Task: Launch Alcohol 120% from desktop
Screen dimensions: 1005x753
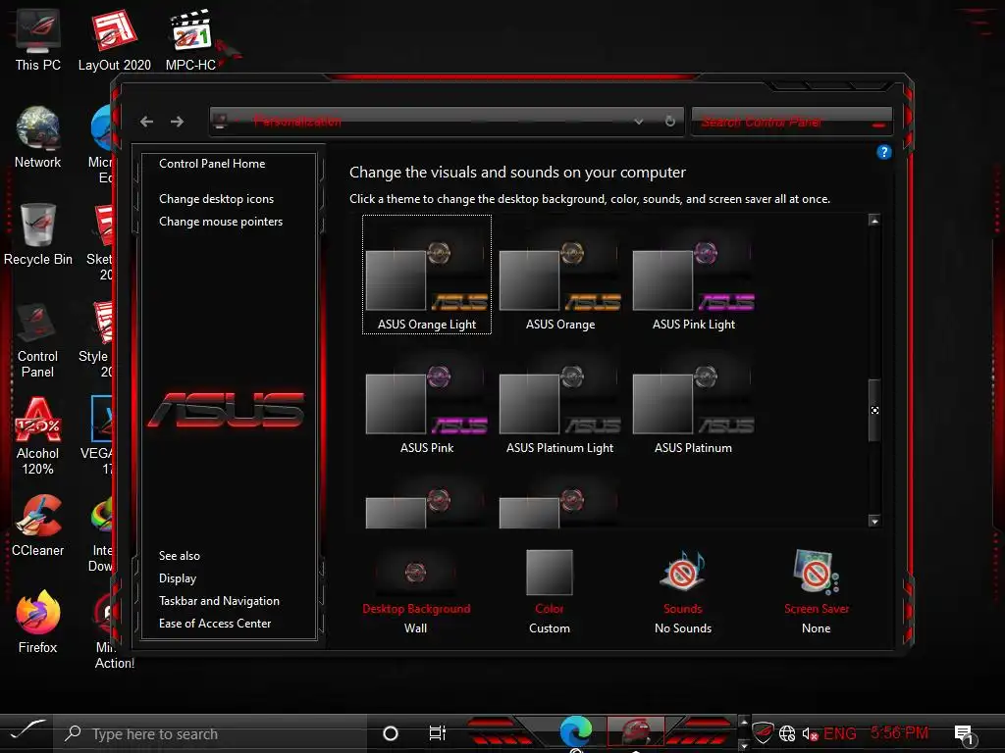Action: click(x=38, y=436)
